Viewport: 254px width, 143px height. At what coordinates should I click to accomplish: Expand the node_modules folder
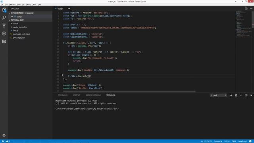click(20, 27)
